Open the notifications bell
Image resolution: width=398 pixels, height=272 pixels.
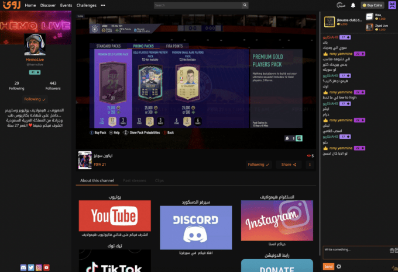(x=353, y=5)
